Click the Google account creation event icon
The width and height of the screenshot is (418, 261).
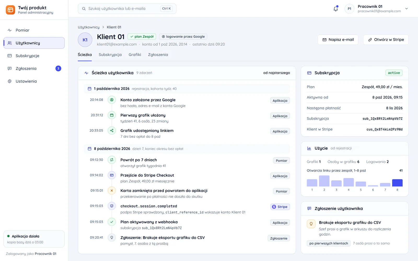pos(112,100)
